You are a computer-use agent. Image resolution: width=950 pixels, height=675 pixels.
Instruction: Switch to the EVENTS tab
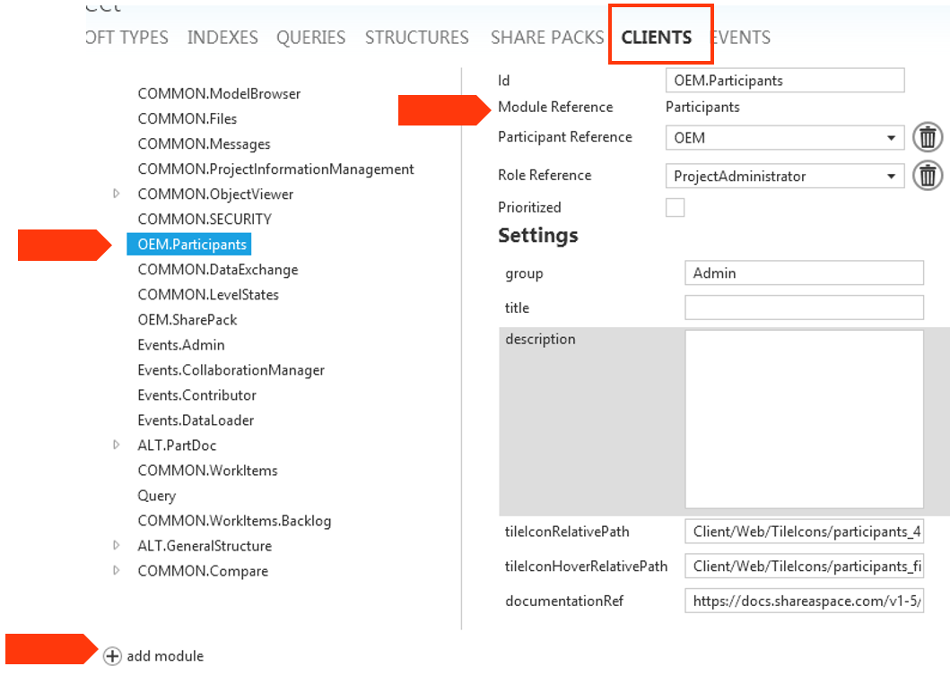pos(741,37)
